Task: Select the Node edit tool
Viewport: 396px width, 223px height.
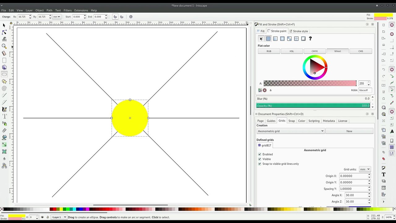Action: (4, 32)
